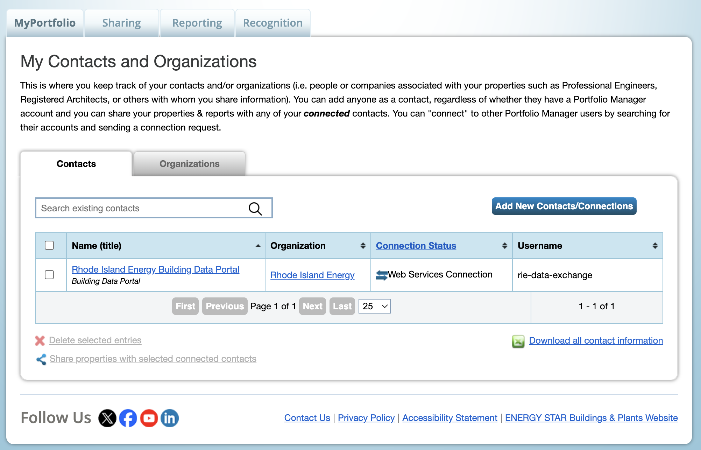Sort by Name (title) arrow
Viewport: 701px width, 450px height.
pos(258,246)
